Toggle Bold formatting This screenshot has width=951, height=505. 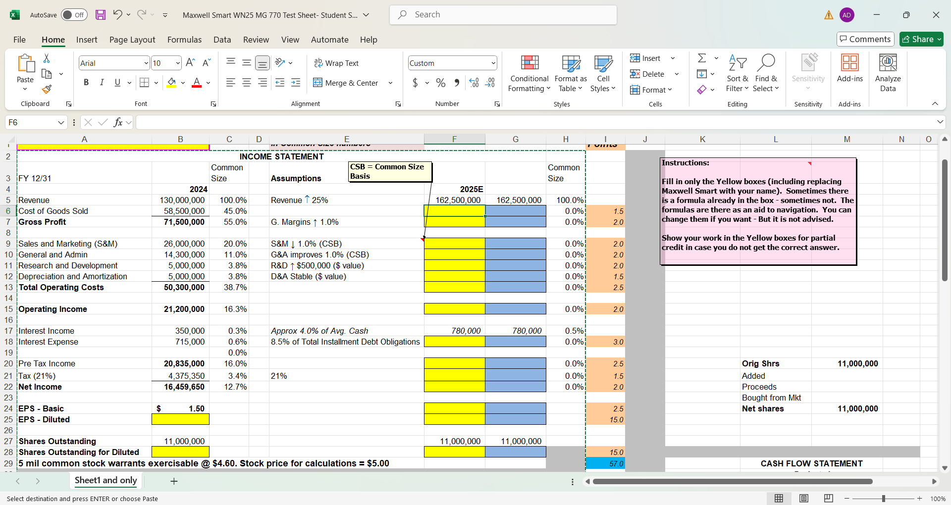[x=86, y=83]
